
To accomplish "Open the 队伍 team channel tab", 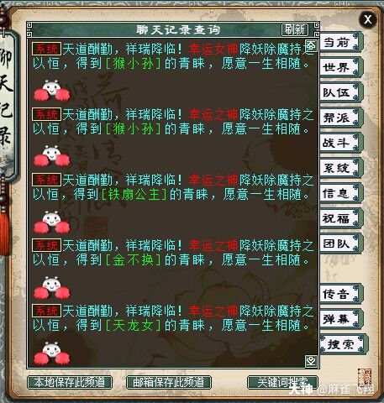I will click(340, 92).
